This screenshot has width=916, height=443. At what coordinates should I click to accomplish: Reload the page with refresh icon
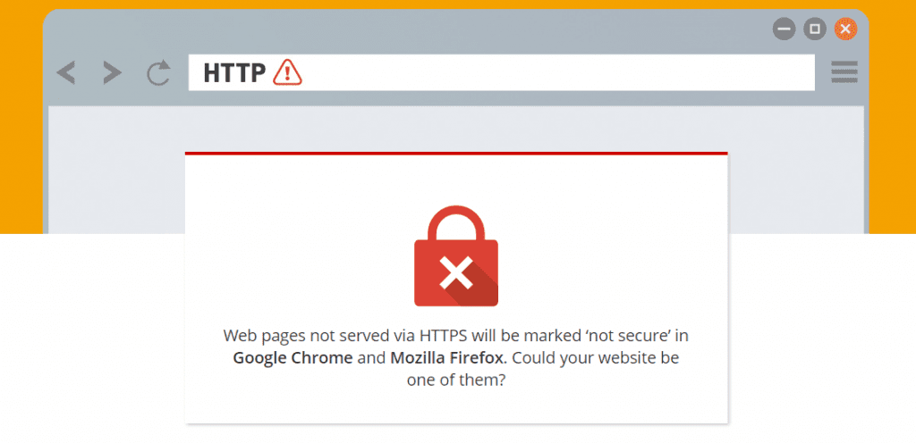[158, 73]
